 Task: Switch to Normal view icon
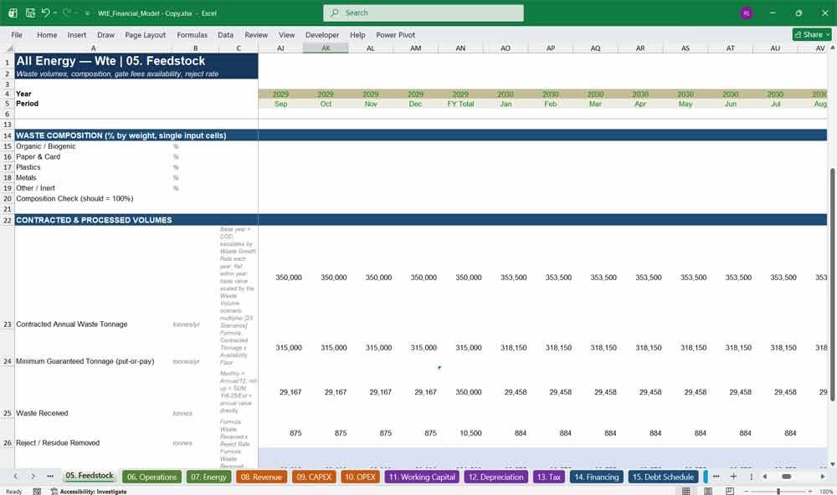click(686, 491)
